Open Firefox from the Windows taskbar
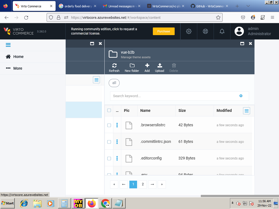This screenshot has width=279, height=209. point(92,203)
